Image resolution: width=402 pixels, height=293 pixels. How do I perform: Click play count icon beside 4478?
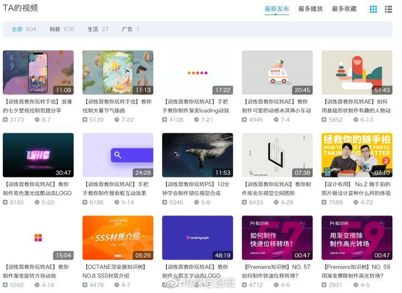click(86, 284)
